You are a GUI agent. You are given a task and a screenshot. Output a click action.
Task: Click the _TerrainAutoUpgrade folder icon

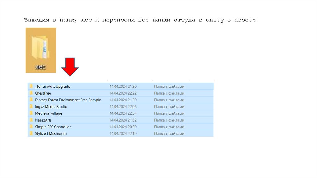point(31,86)
